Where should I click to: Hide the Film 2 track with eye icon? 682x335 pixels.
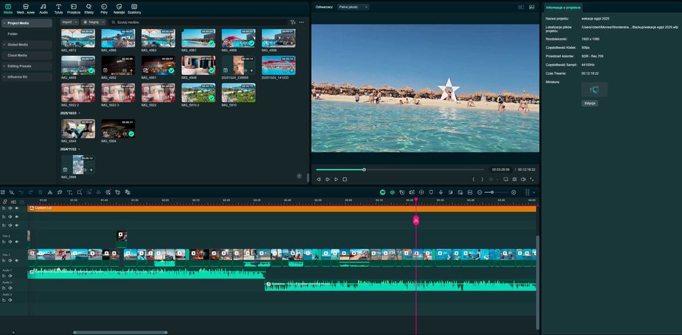click(16, 242)
